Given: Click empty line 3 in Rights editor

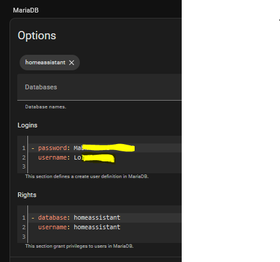Looking at the screenshot, I should 105,236.
